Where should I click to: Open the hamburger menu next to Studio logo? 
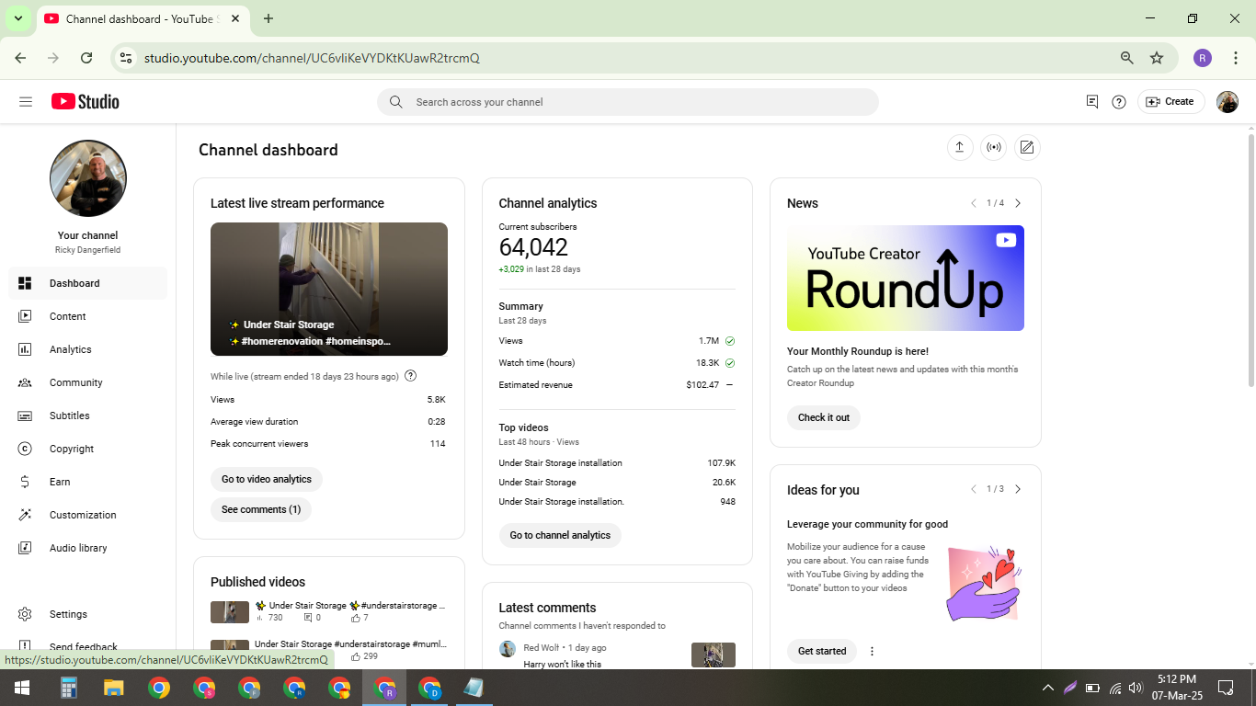pos(26,102)
